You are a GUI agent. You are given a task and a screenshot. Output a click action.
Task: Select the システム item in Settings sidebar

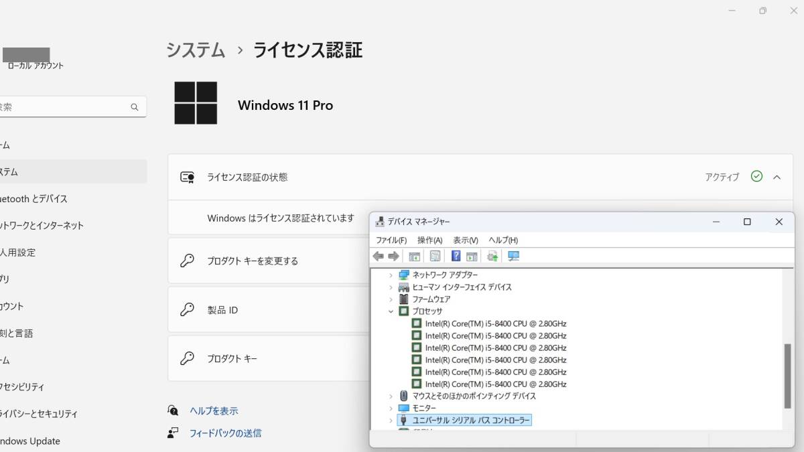click(x=74, y=172)
